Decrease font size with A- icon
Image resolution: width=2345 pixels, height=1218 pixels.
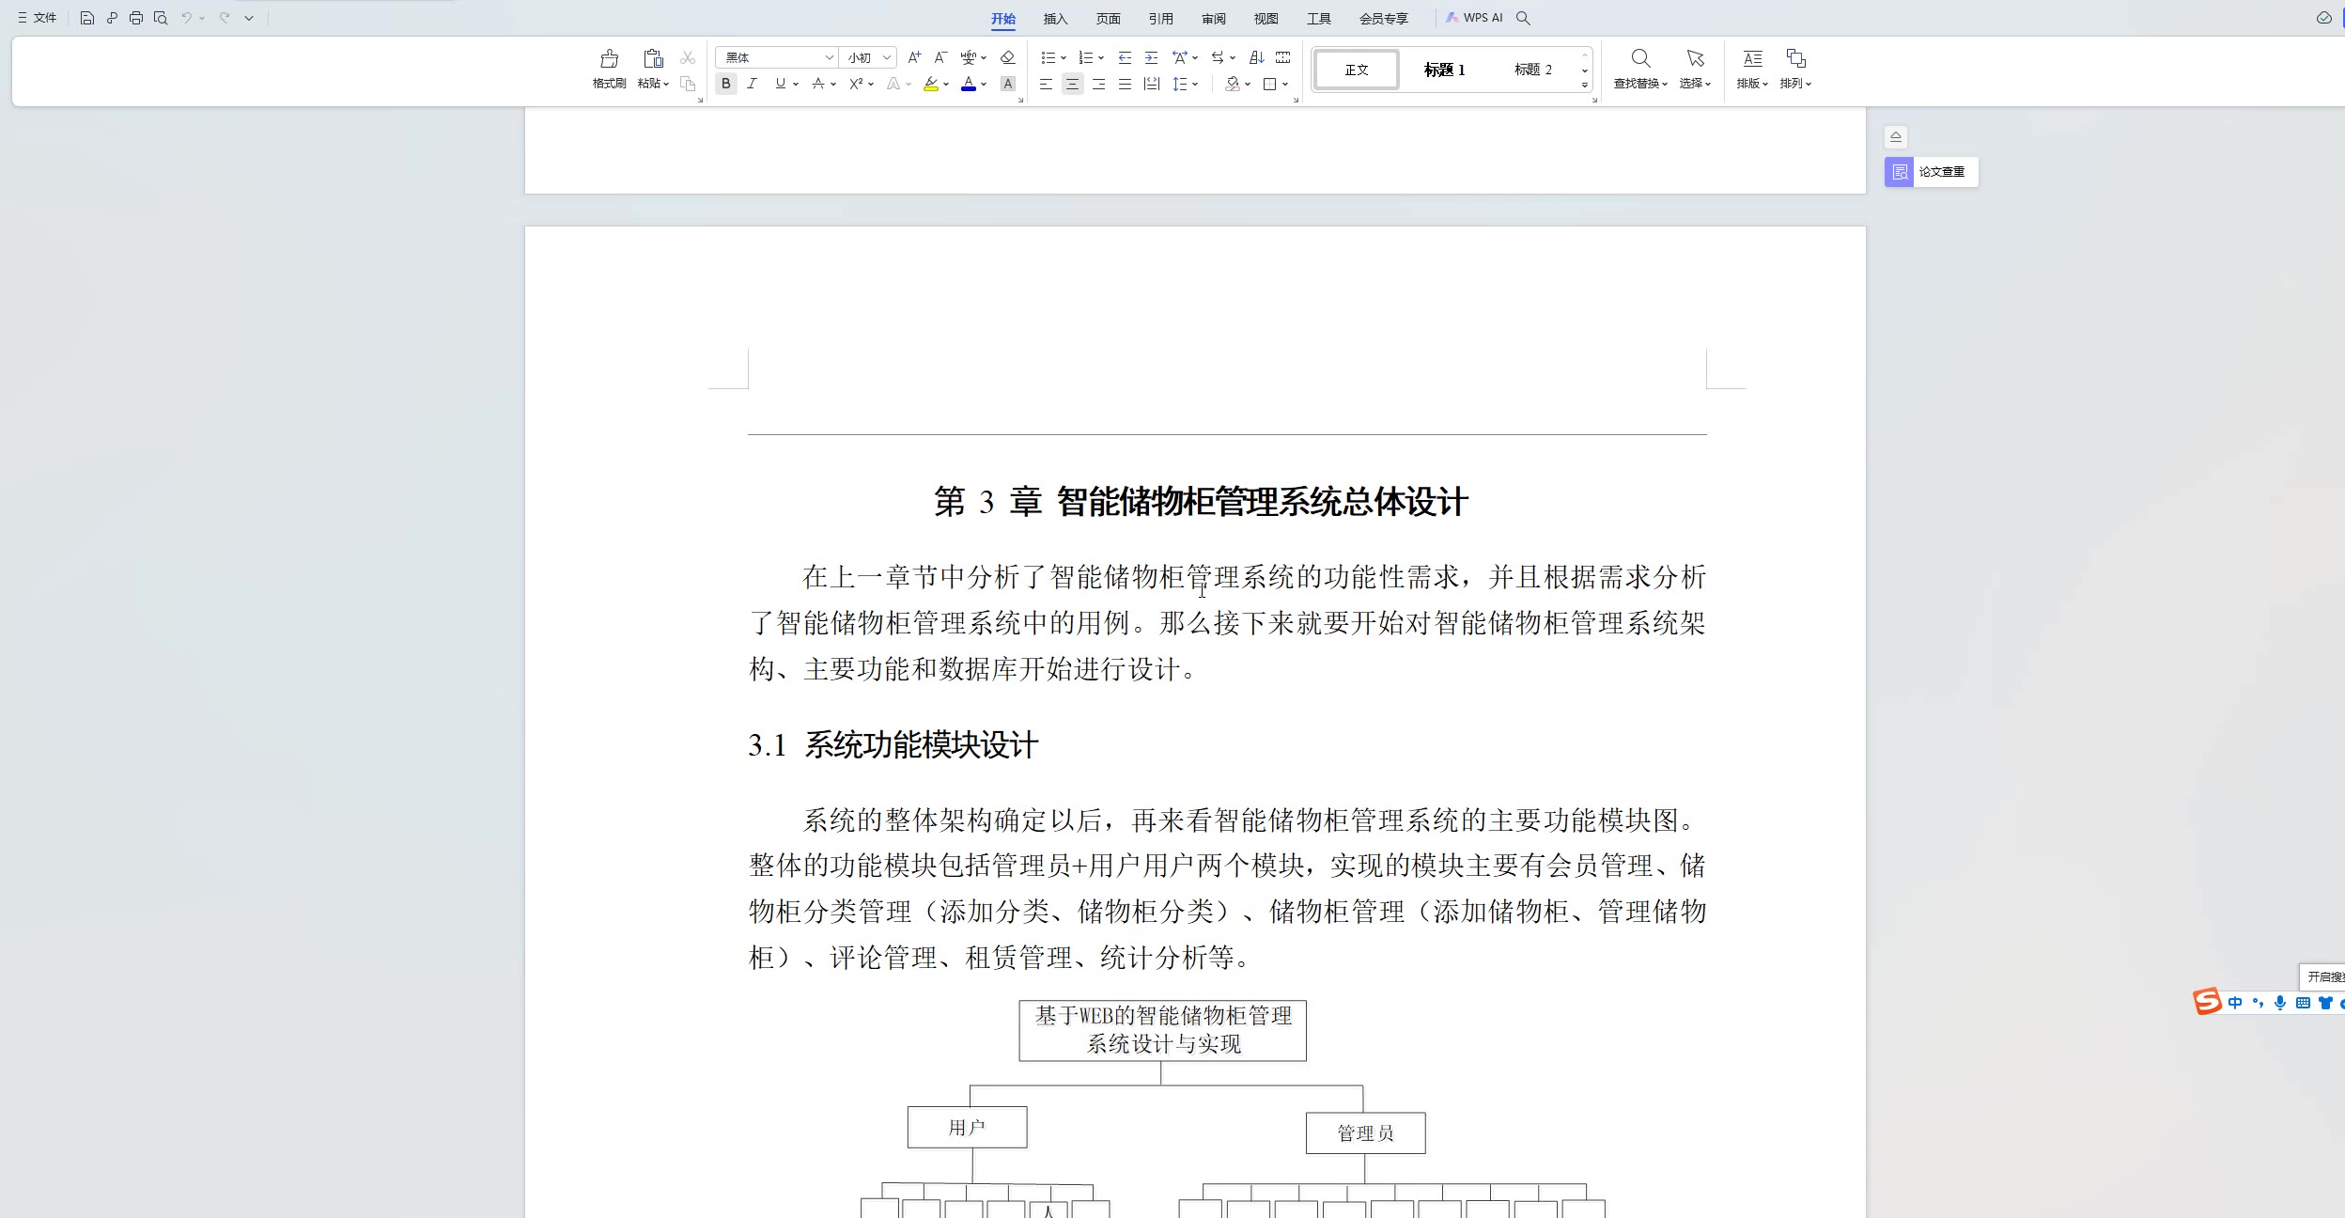coord(940,57)
